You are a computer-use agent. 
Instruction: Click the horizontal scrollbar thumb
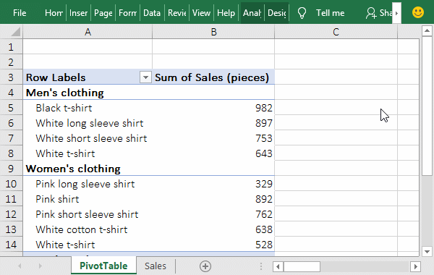point(302,267)
